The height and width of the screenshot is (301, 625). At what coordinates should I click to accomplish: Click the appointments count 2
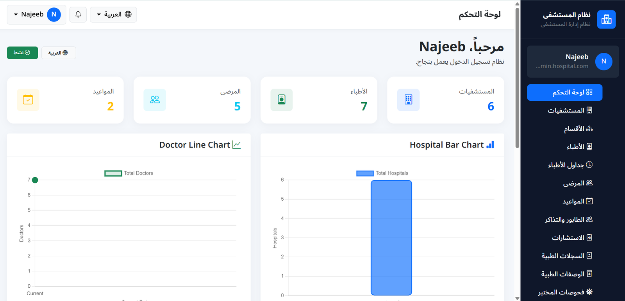[111, 106]
